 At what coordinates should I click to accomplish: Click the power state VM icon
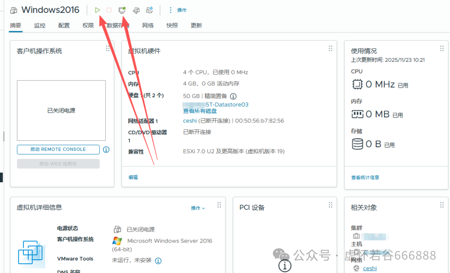pos(117,229)
